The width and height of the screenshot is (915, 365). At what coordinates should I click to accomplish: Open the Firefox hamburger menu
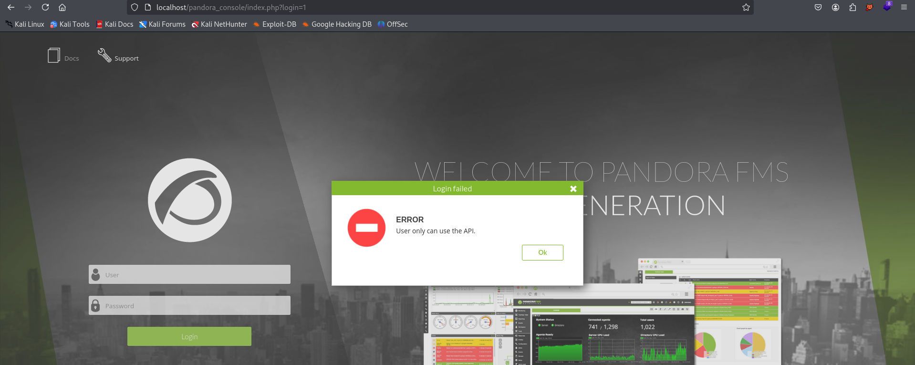[x=904, y=7]
